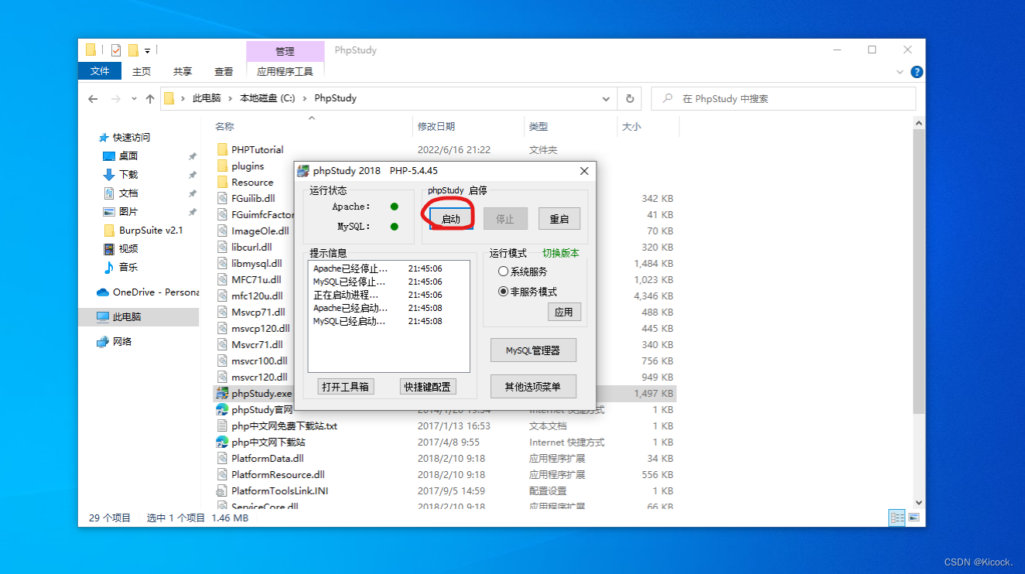The image size is (1025, 574).
Task: Select OneDrive - Personal in navigation pane
Action: tap(147, 292)
